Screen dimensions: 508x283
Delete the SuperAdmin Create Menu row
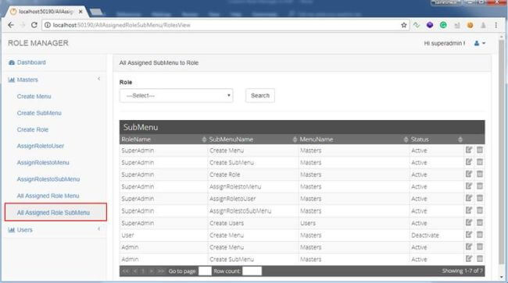click(x=480, y=150)
